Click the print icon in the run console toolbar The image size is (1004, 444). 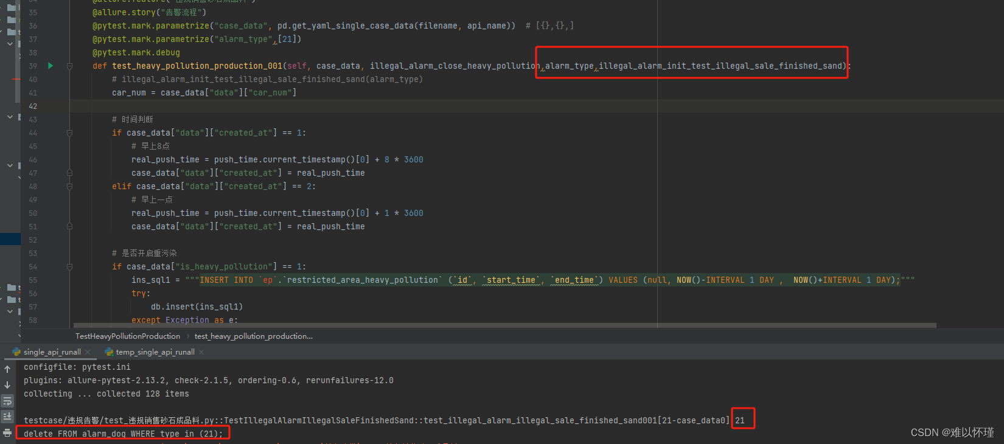(x=7, y=432)
